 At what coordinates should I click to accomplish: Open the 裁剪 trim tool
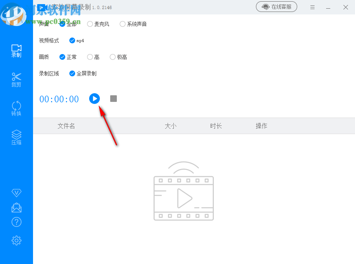click(x=16, y=79)
